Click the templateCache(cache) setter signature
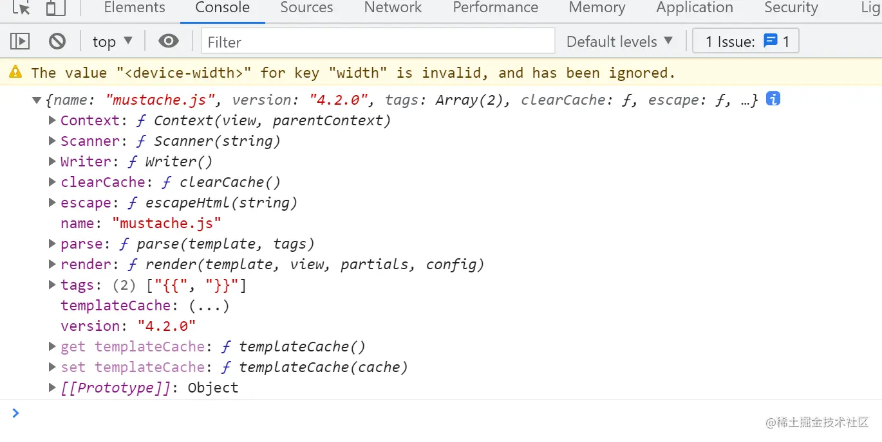The height and width of the screenshot is (442, 882). coord(324,367)
